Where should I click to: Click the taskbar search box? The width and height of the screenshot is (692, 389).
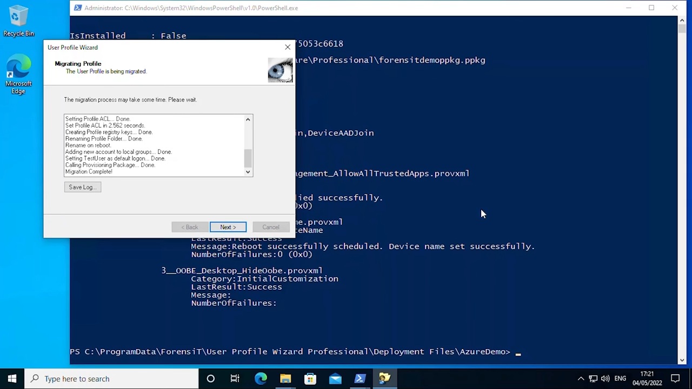click(112, 379)
